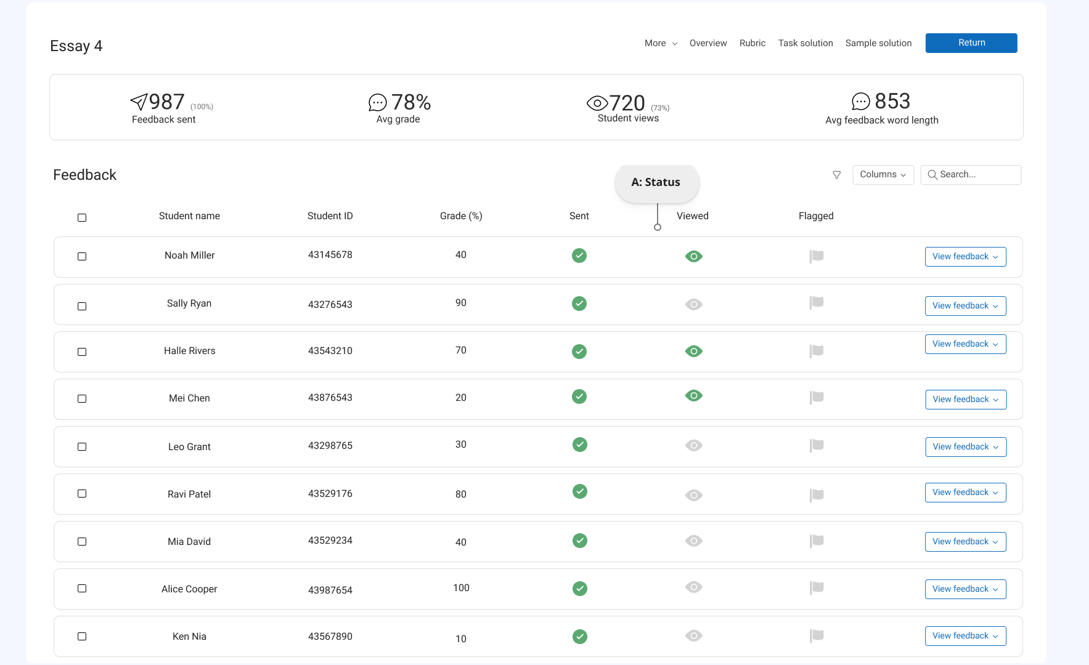Viewport: 1089px width, 665px height.
Task: Click Ravi Patel's sent checkmark icon
Action: pyautogui.click(x=580, y=491)
